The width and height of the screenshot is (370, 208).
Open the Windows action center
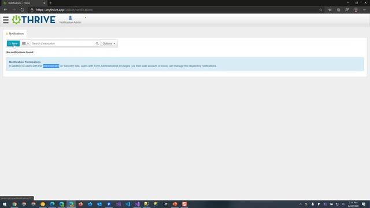click(364, 204)
